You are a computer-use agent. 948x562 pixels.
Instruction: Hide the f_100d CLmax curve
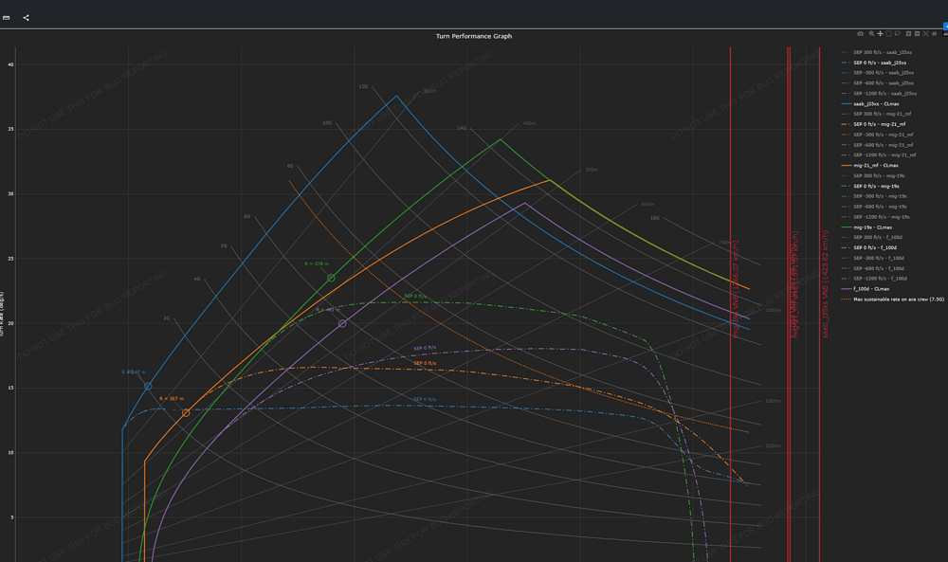tap(866, 288)
